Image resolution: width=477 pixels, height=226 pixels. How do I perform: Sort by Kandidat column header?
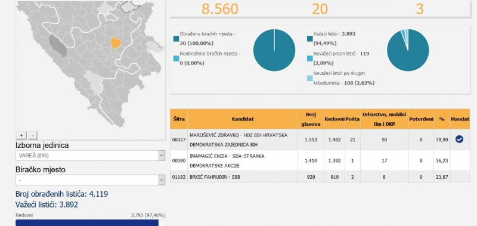(243, 119)
